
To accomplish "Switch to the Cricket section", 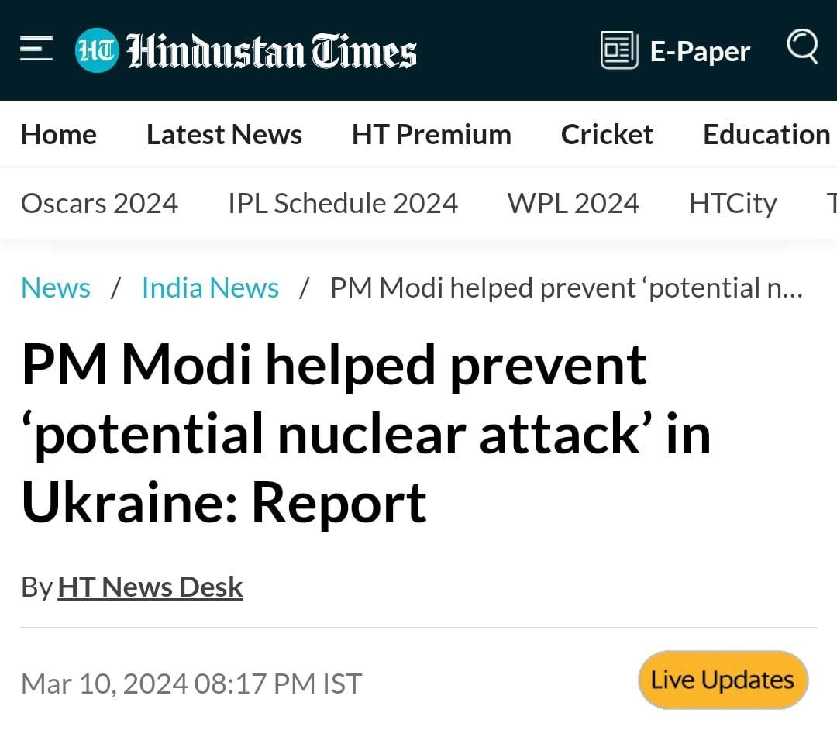I will [607, 134].
